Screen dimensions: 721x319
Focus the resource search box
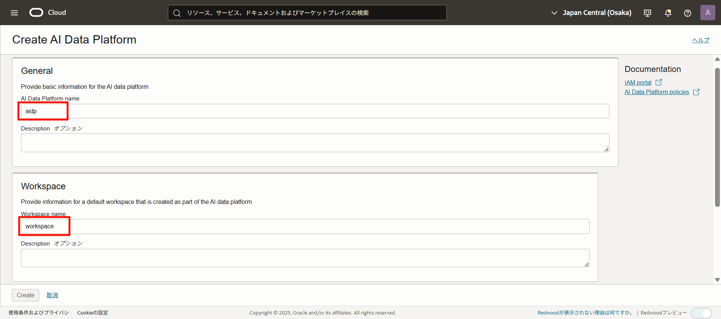point(307,13)
